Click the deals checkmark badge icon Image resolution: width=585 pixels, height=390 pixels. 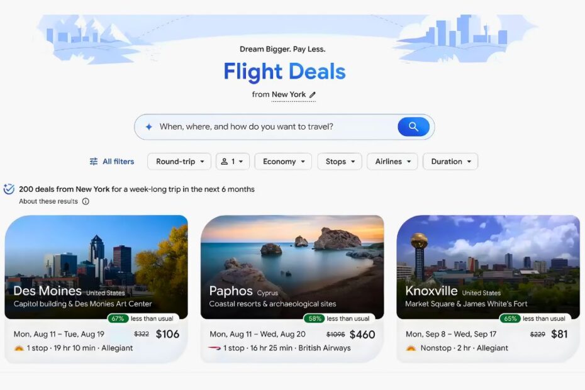point(9,189)
